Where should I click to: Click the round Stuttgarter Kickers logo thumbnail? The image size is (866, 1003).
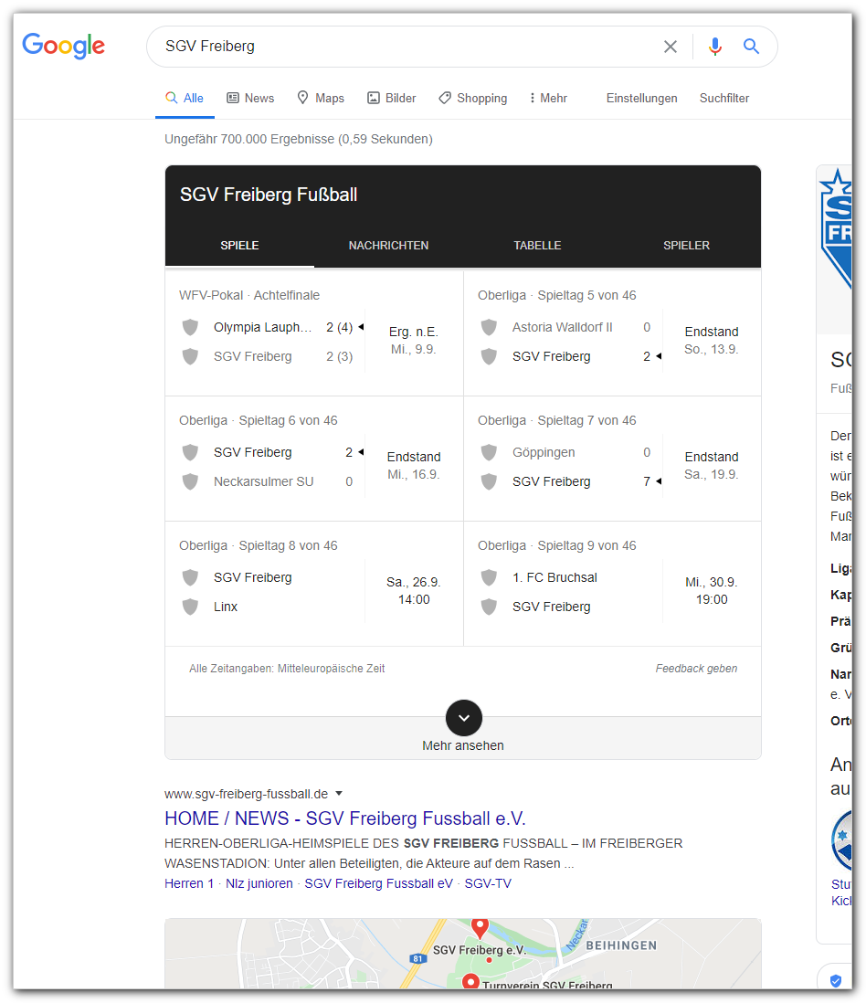pos(841,839)
